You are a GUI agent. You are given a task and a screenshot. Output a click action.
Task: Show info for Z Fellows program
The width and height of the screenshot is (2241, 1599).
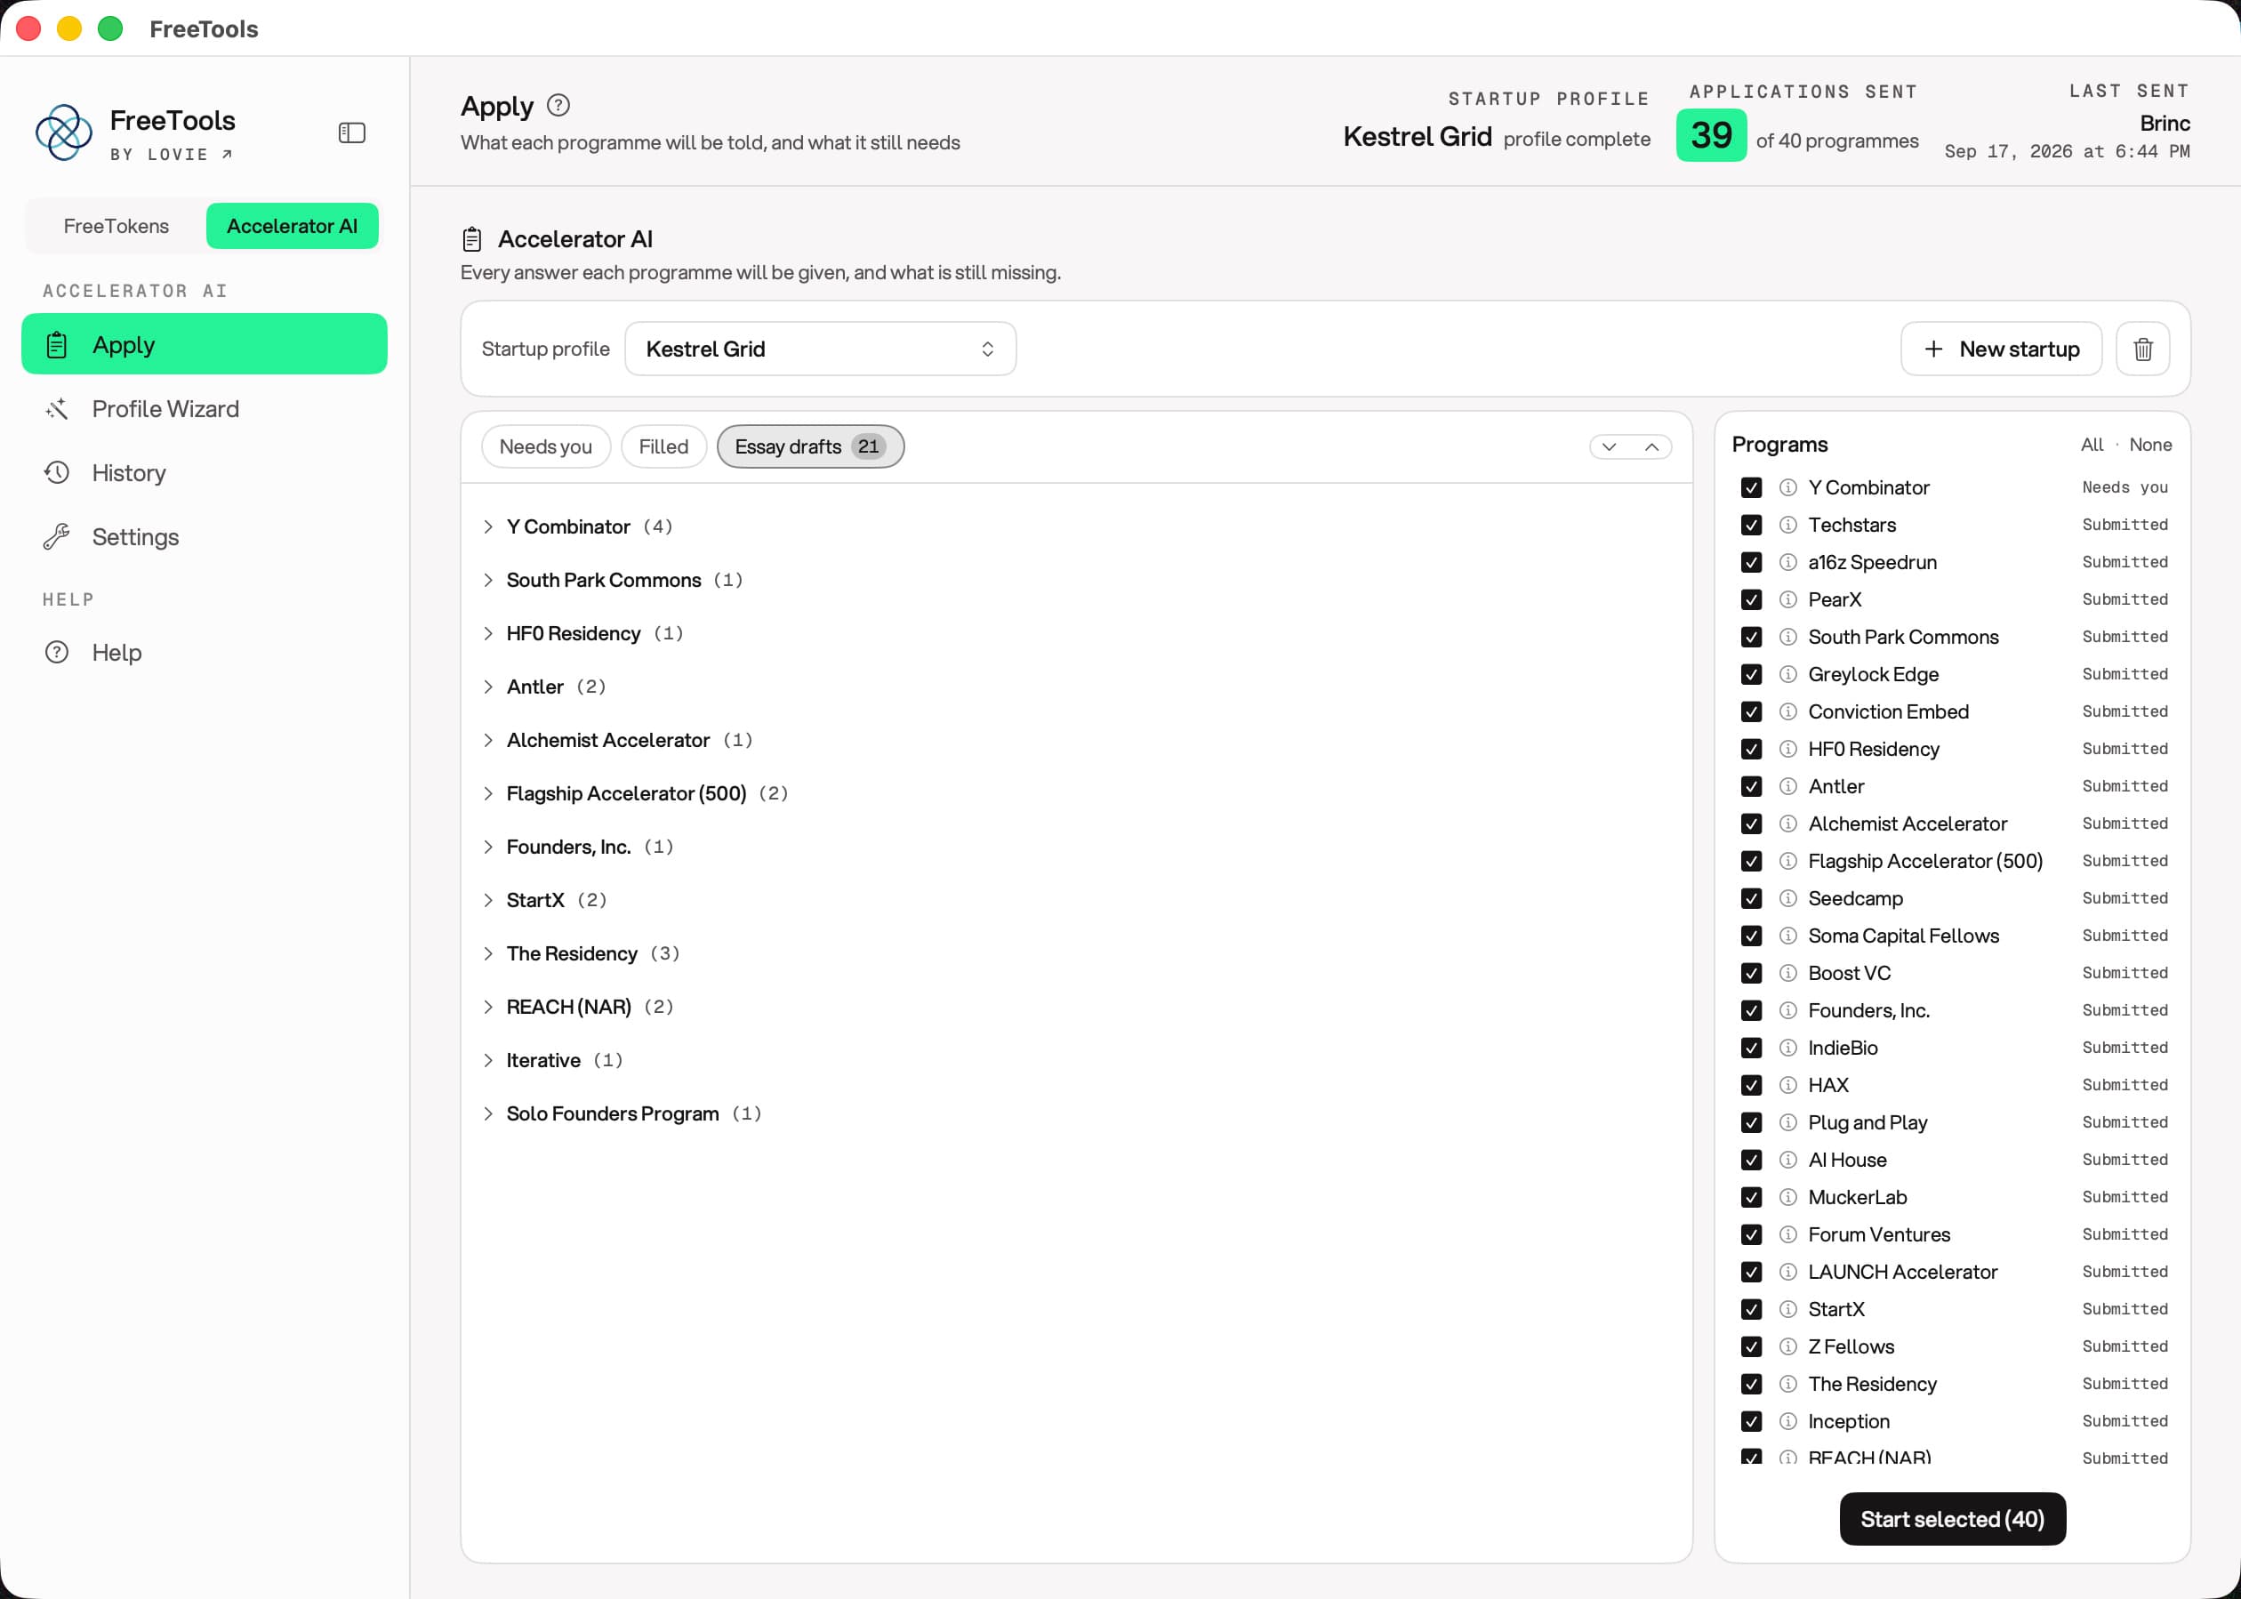pyautogui.click(x=1788, y=1346)
